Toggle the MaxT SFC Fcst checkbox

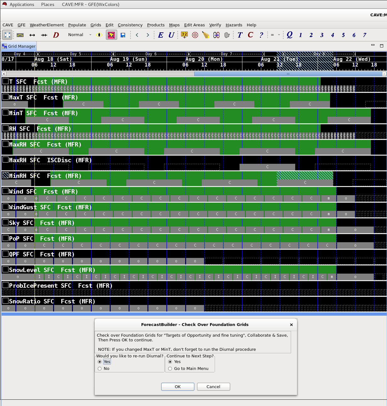tap(5, 97)
